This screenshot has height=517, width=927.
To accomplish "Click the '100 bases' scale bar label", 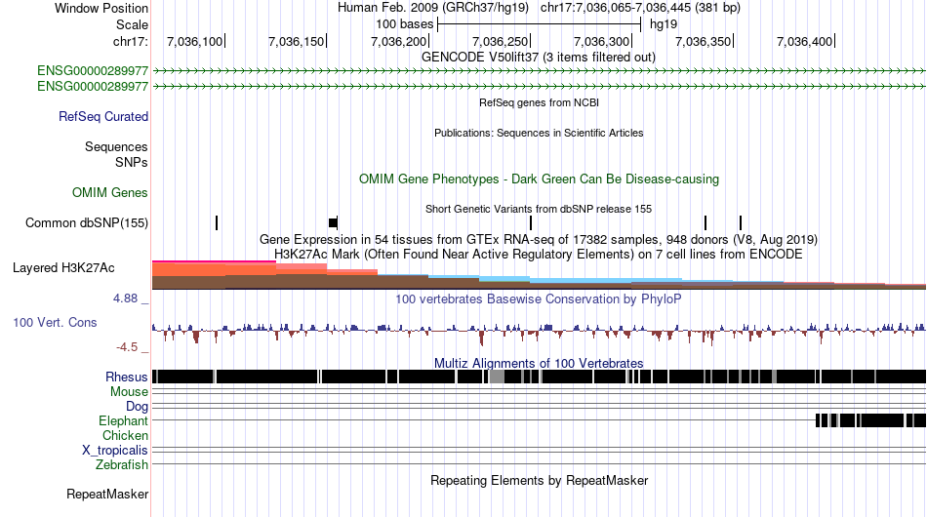I will (404, 24).
